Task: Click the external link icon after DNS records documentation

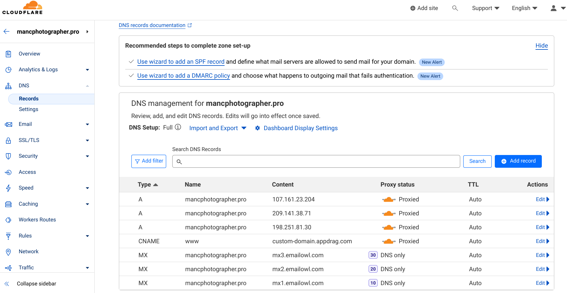Action: click(x=190, y=25)
